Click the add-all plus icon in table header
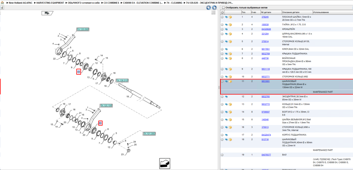This screenshot has height=170, width=353. (x=222, y=12)
